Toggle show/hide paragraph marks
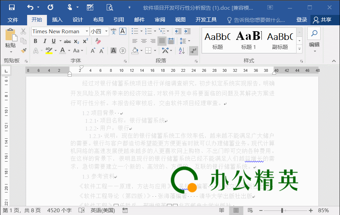This screenshot has height=215, width=340. point(193,51)
